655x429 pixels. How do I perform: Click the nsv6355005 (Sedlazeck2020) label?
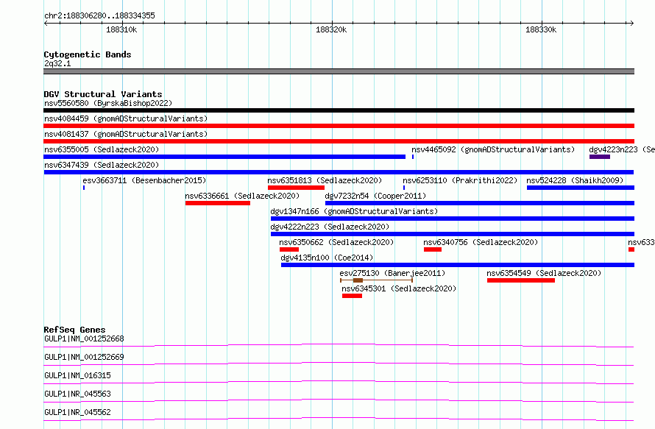pos(102,149)
